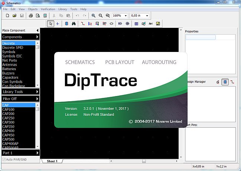Select the Buzzers library
Image resolution: width=241 pixels, height=171 pixels.
click(18, 73)
